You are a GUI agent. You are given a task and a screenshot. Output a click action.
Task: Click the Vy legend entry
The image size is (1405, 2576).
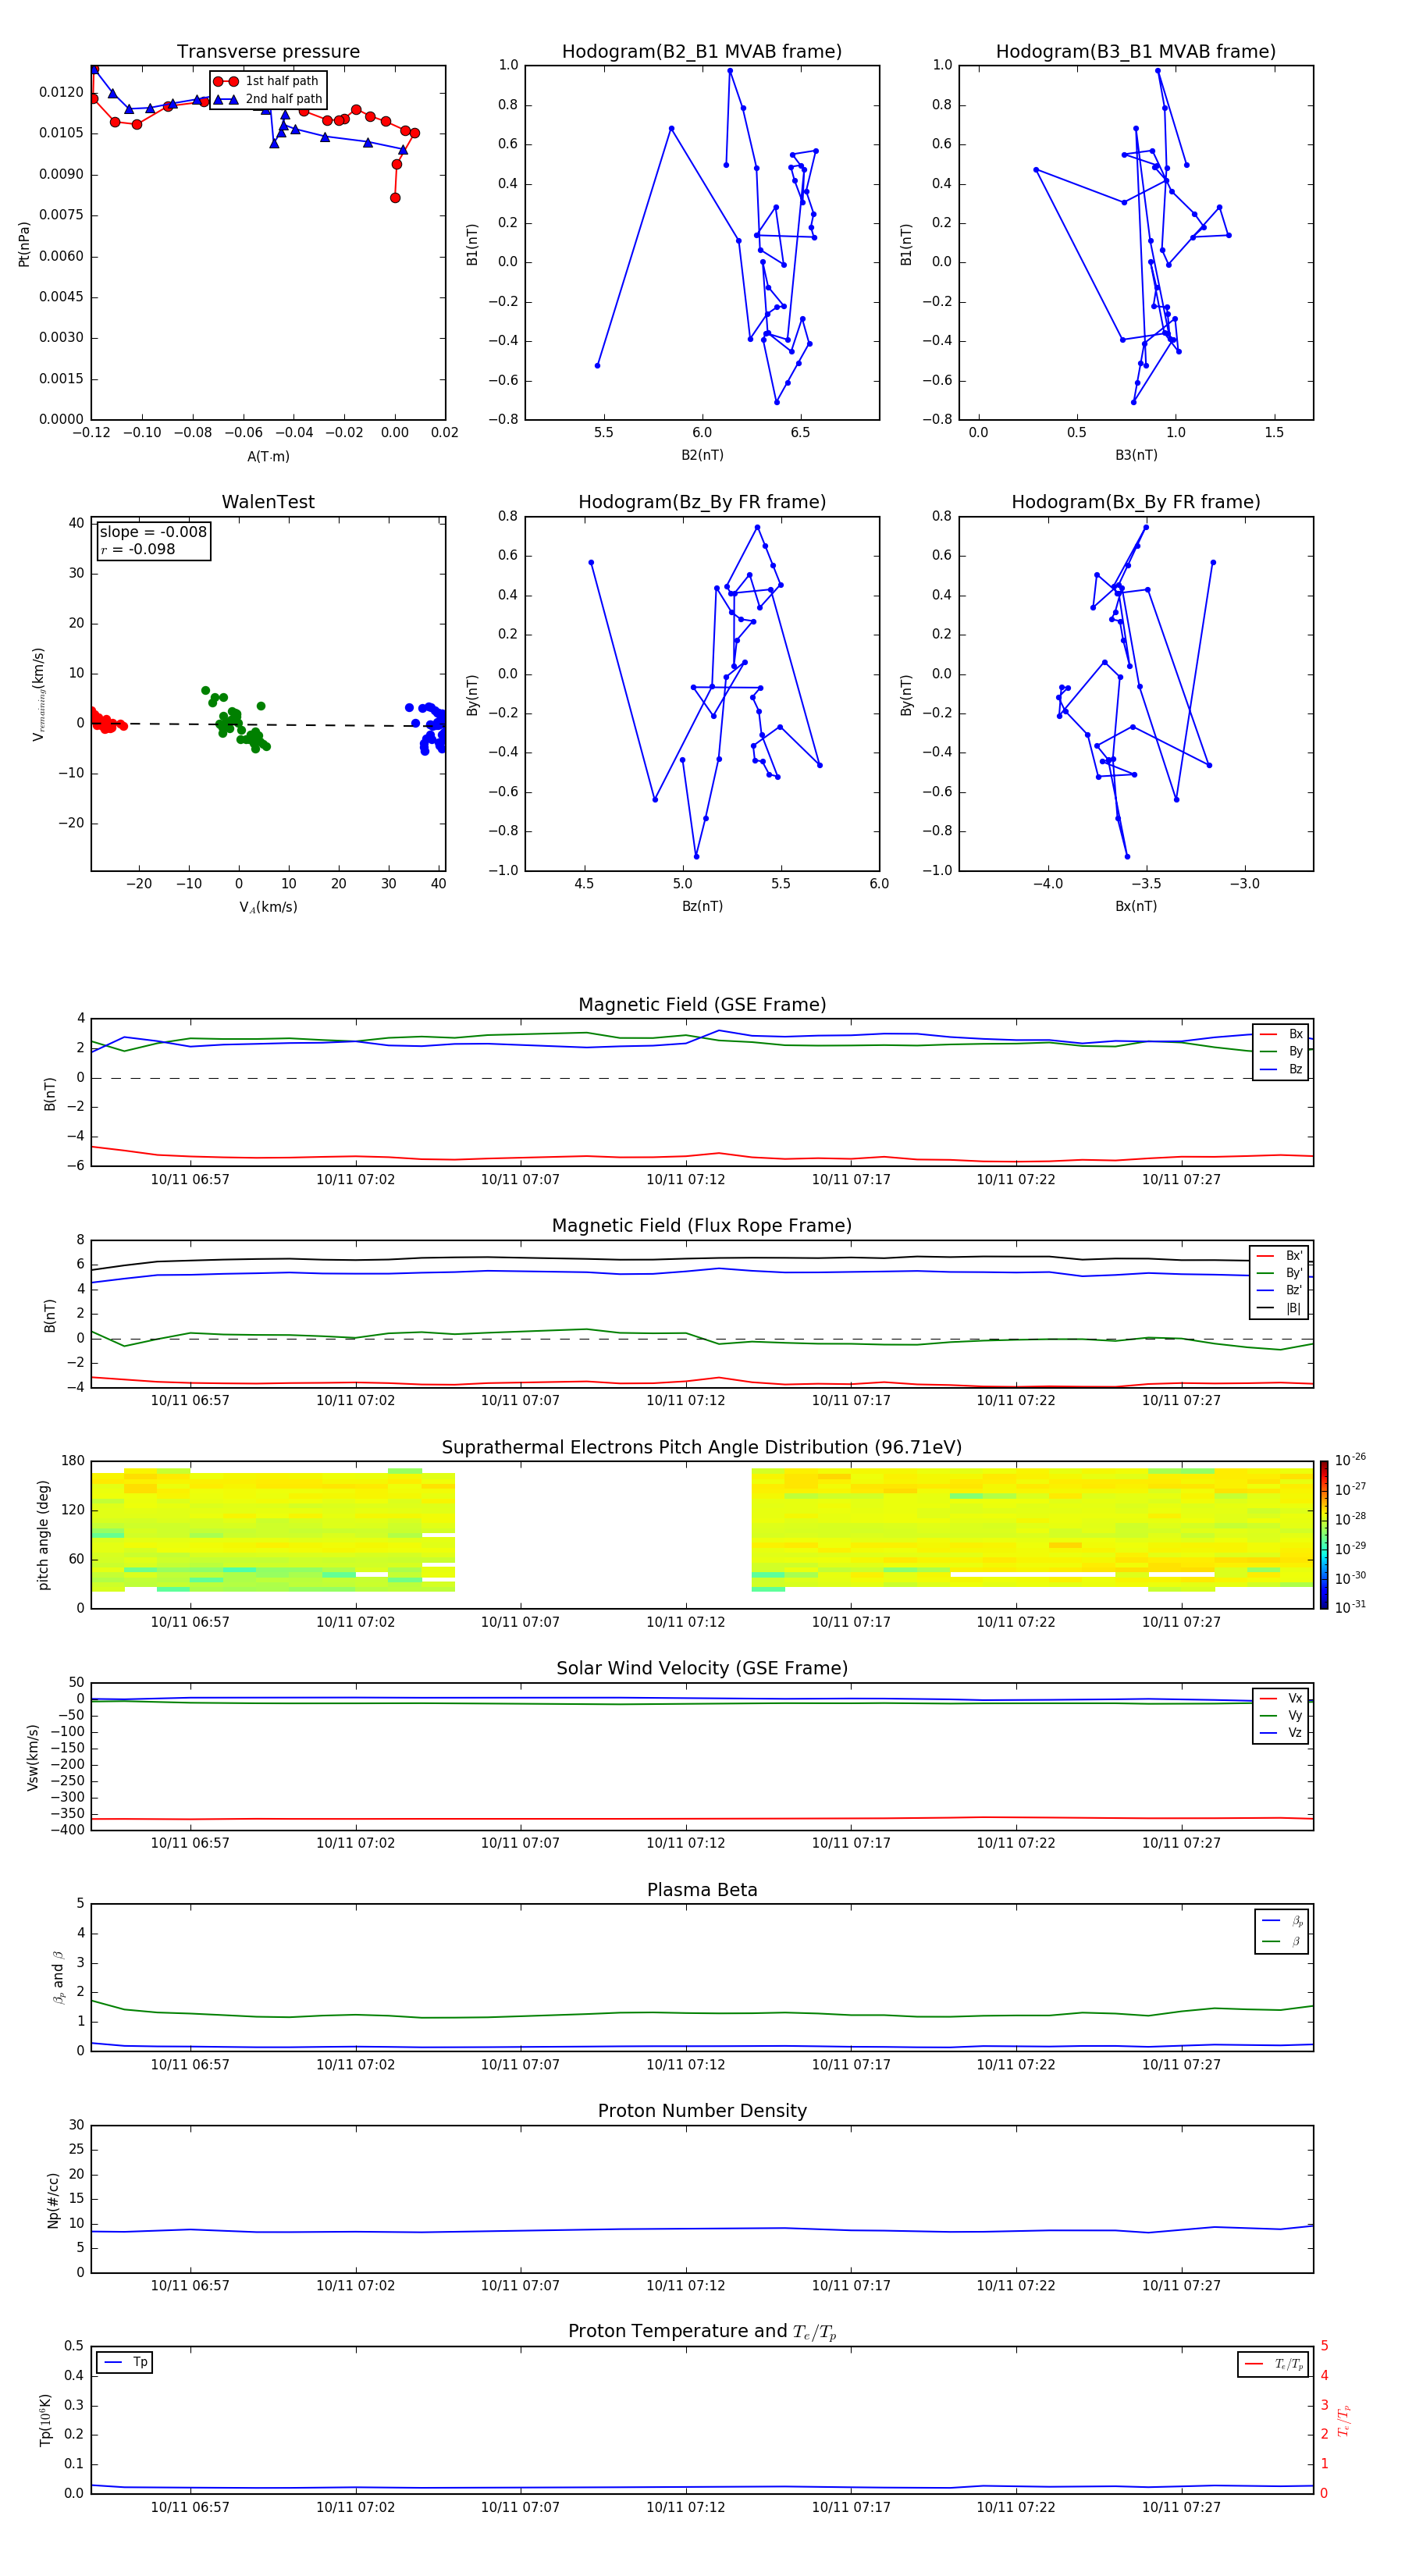point(1281,1716)
